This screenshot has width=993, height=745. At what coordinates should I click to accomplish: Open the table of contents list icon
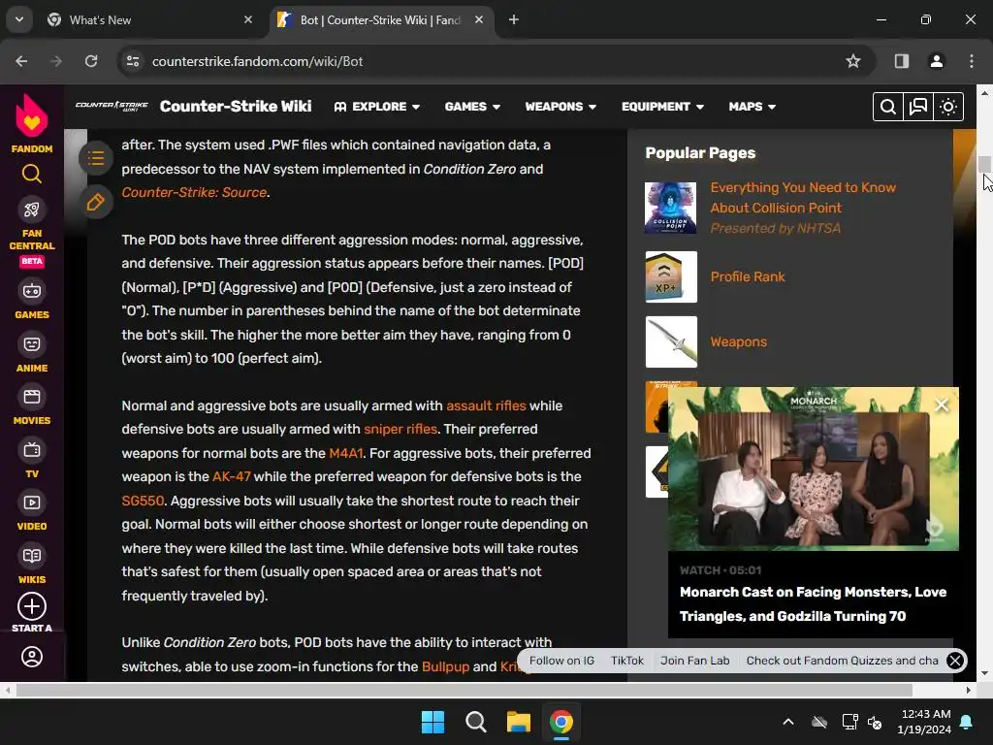point(96,158)
